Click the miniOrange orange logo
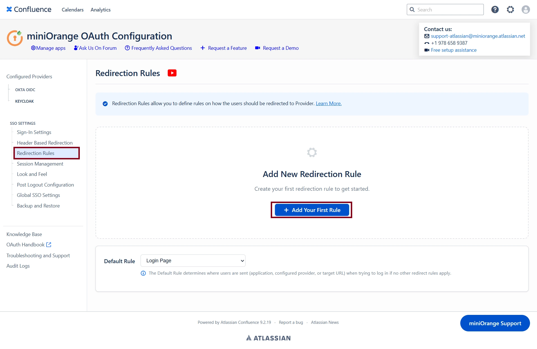 coord(15,38)
